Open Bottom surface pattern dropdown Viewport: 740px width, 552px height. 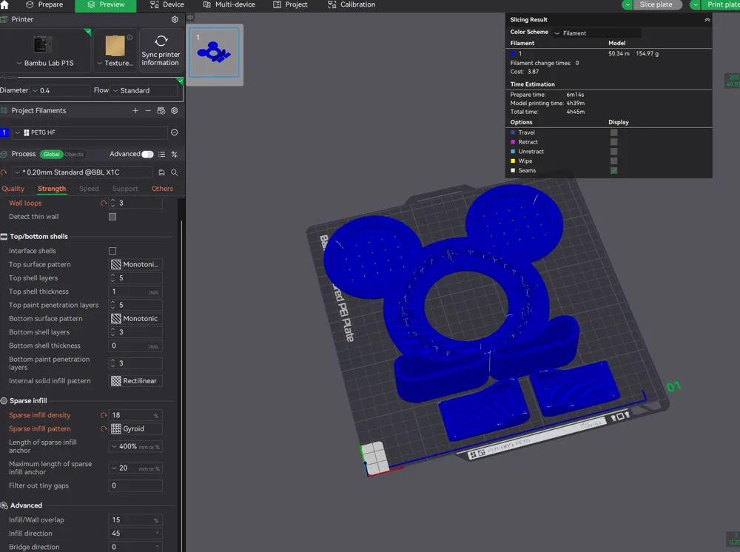pos(136,319)
